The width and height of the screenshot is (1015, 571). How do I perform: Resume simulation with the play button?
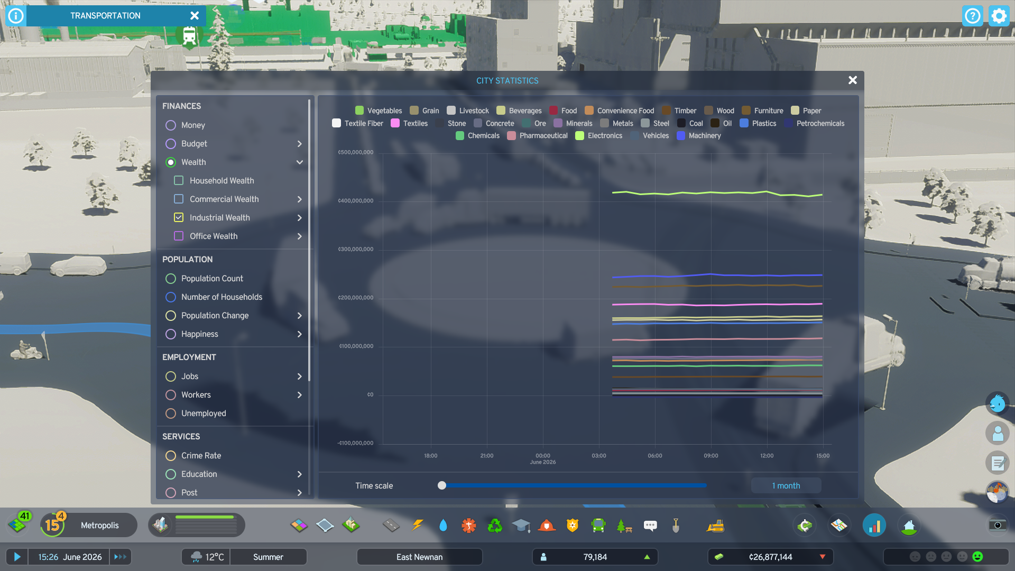pos(17,557)
